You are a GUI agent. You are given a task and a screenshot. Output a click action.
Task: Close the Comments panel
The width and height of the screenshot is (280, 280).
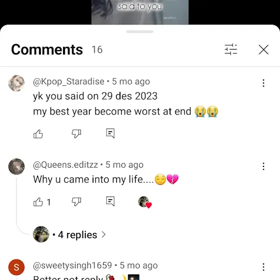tap(263, 49)
